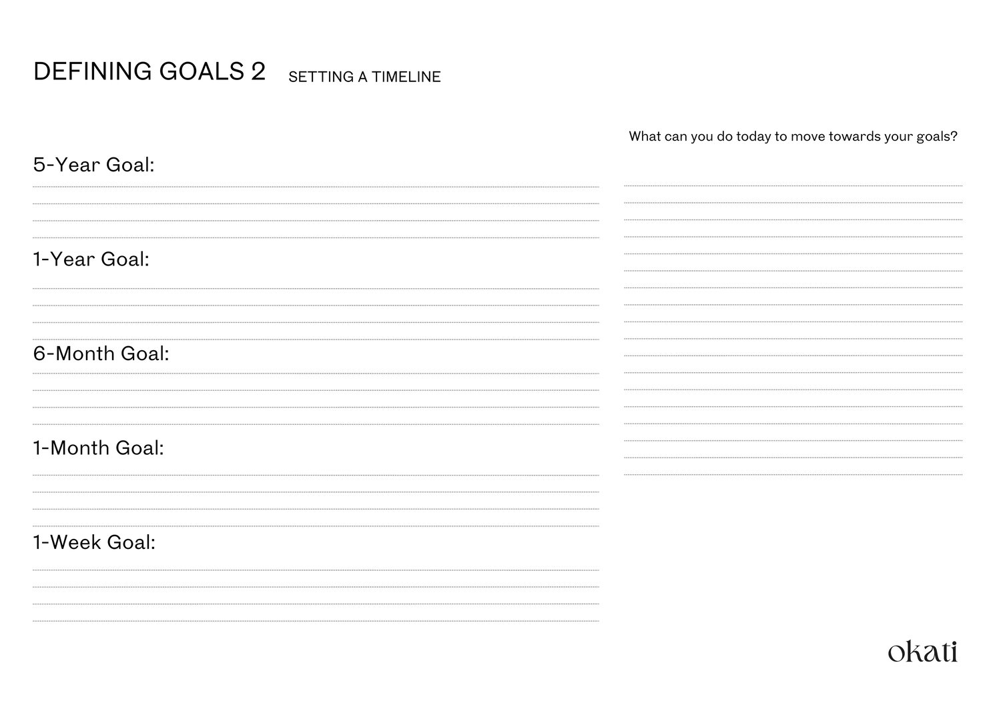Click the "What can you do today" question
1001x707 pixels.
(x=793, y=137)
